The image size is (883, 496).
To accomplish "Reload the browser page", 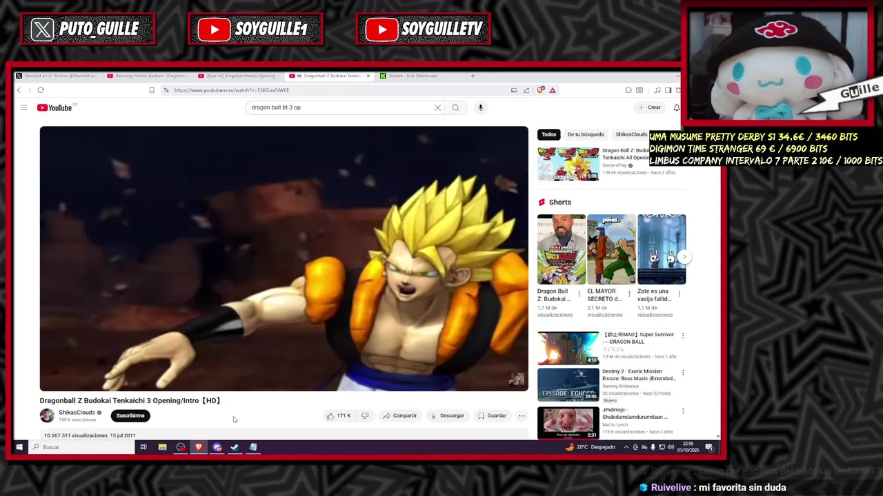I will click(41, 90).
